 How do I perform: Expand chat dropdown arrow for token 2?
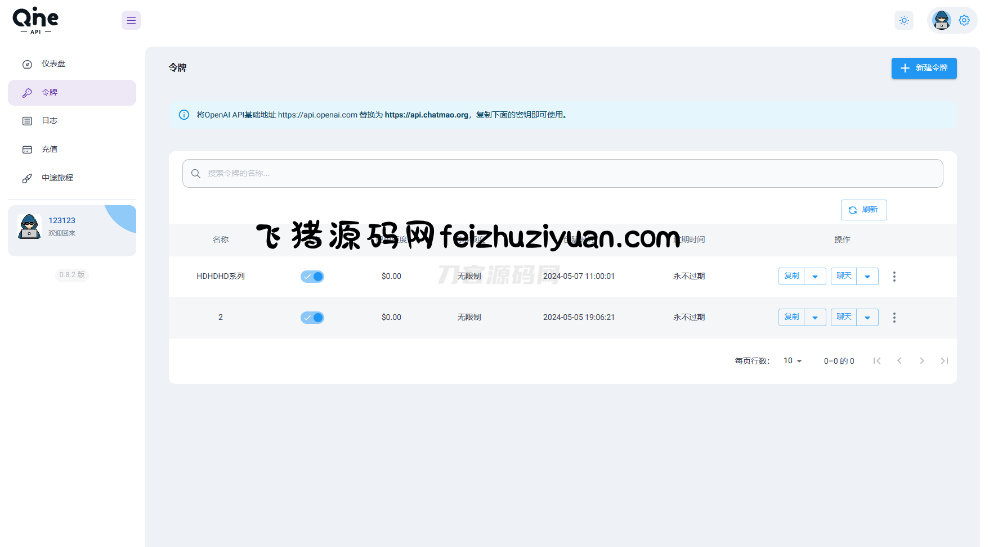[867, 318]
